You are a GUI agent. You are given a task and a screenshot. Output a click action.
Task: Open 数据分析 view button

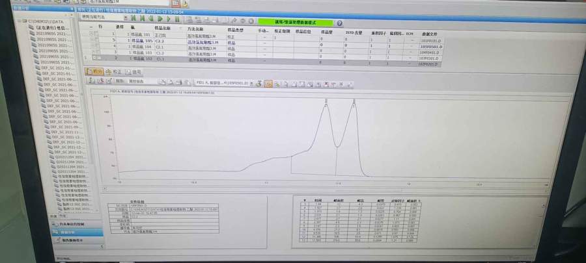(77, 232)
